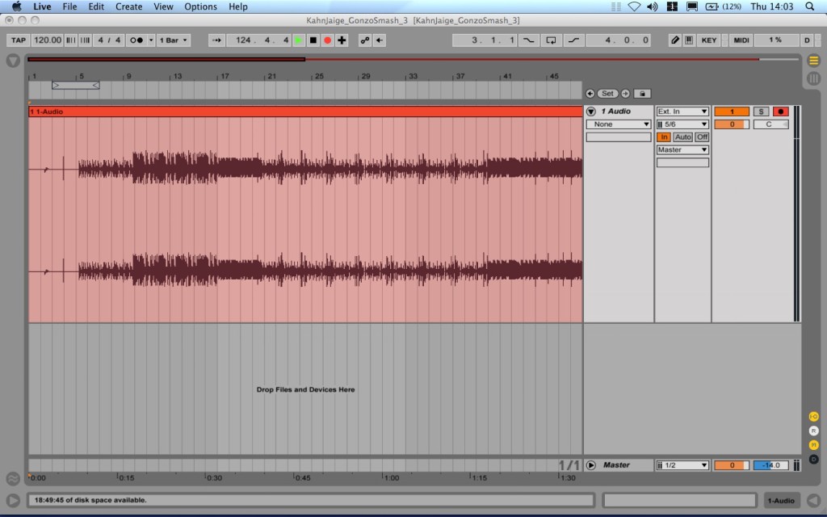Click the Back to Arrangement button
827x517 pixels.
pyautogui.click(x=380, y=40)
